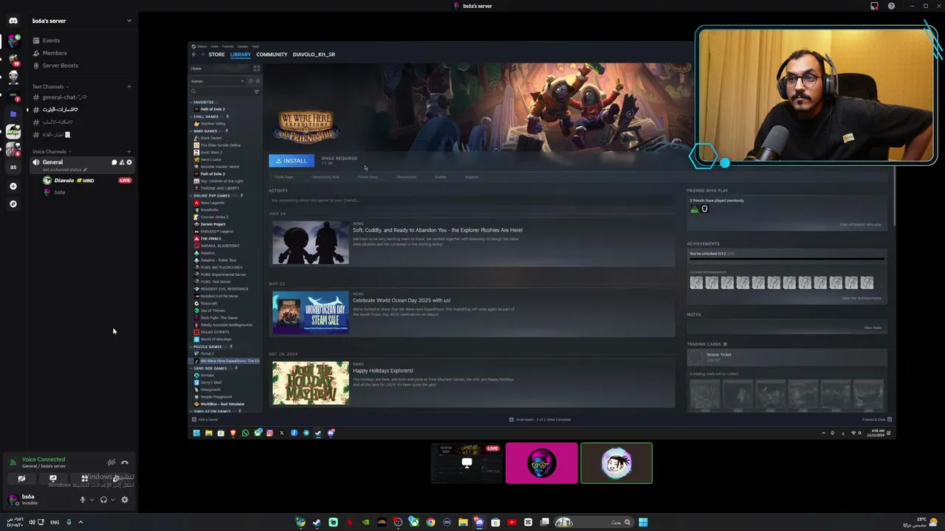Collapse PUZZLE GAMES category in Steam

point(207,347)
